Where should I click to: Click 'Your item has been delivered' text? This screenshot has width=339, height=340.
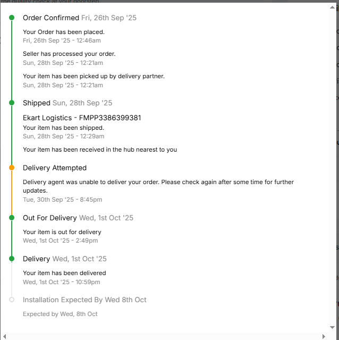click(64, 273)
